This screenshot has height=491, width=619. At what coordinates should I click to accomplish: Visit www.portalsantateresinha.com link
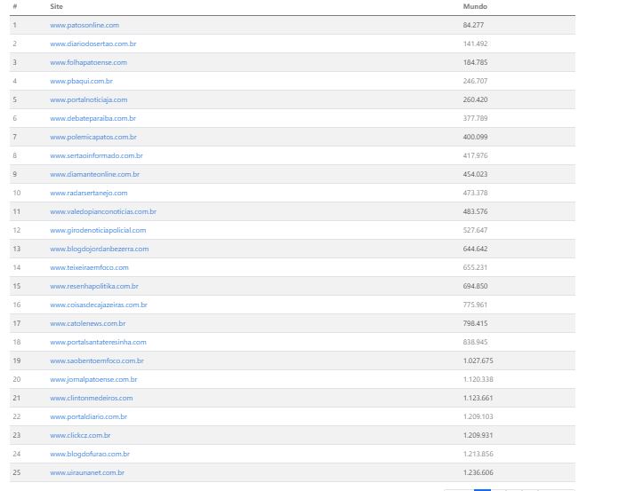[x=99, y=342]
